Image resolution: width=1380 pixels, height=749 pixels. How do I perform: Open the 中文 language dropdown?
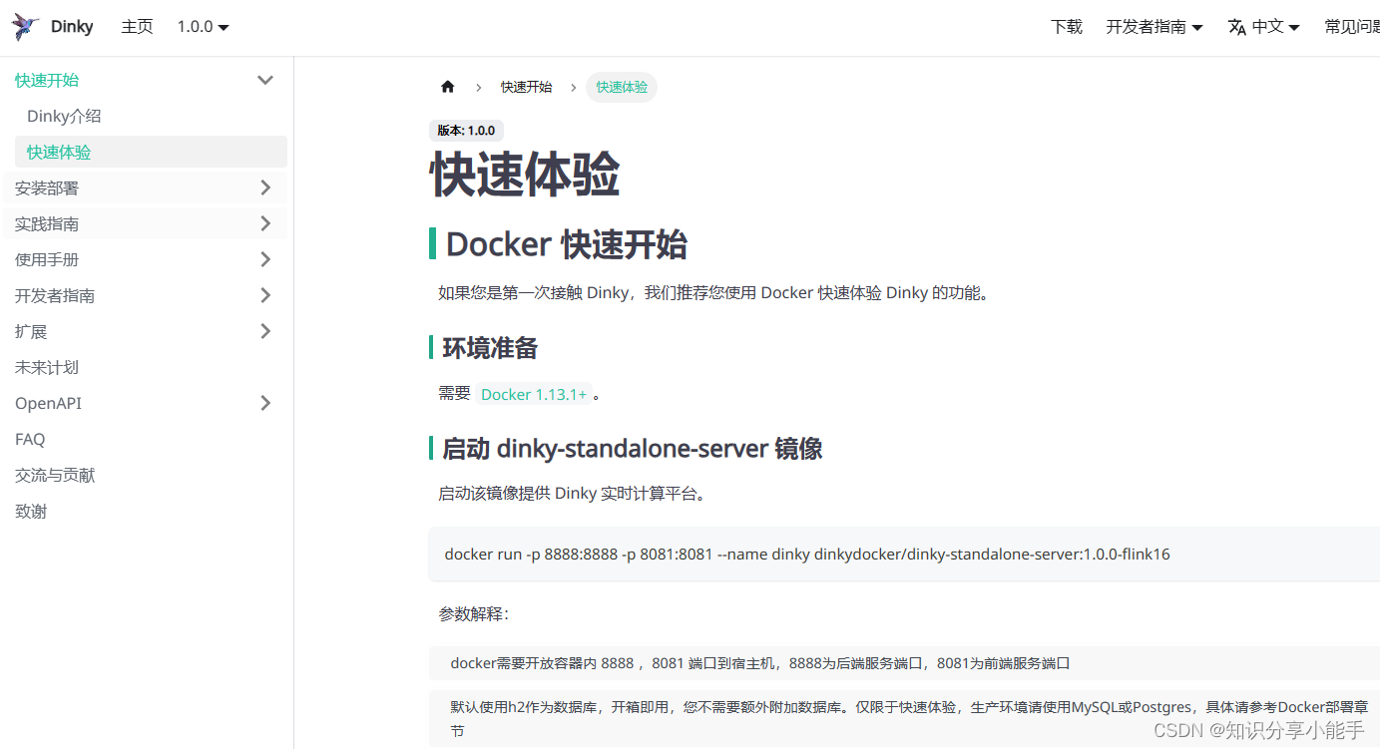1264,27
